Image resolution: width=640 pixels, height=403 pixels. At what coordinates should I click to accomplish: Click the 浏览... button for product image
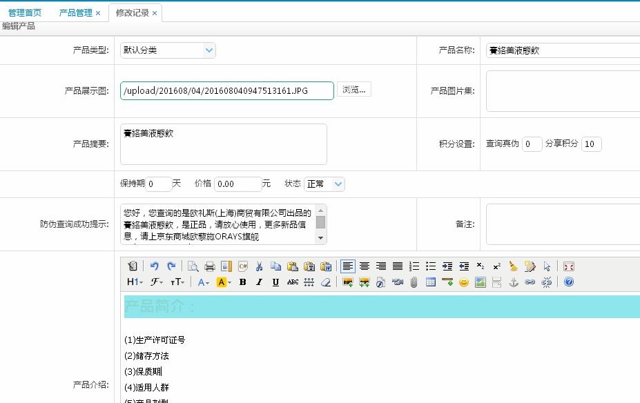coord(353,90)
